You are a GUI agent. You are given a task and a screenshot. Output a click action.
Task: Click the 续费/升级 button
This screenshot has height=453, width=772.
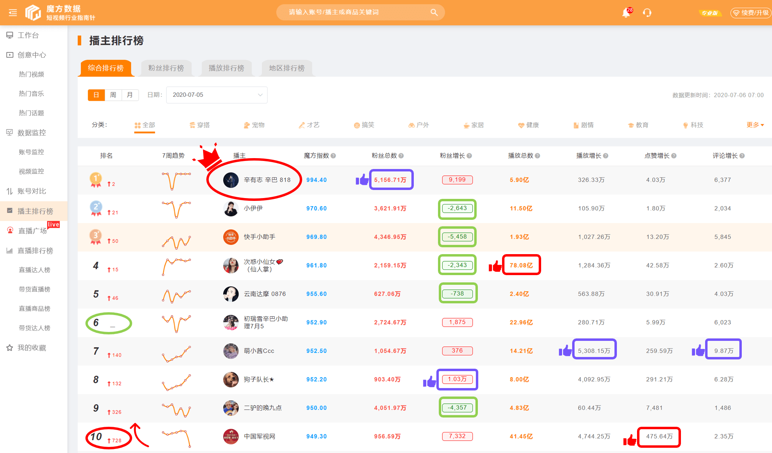(x=750, y=13)
